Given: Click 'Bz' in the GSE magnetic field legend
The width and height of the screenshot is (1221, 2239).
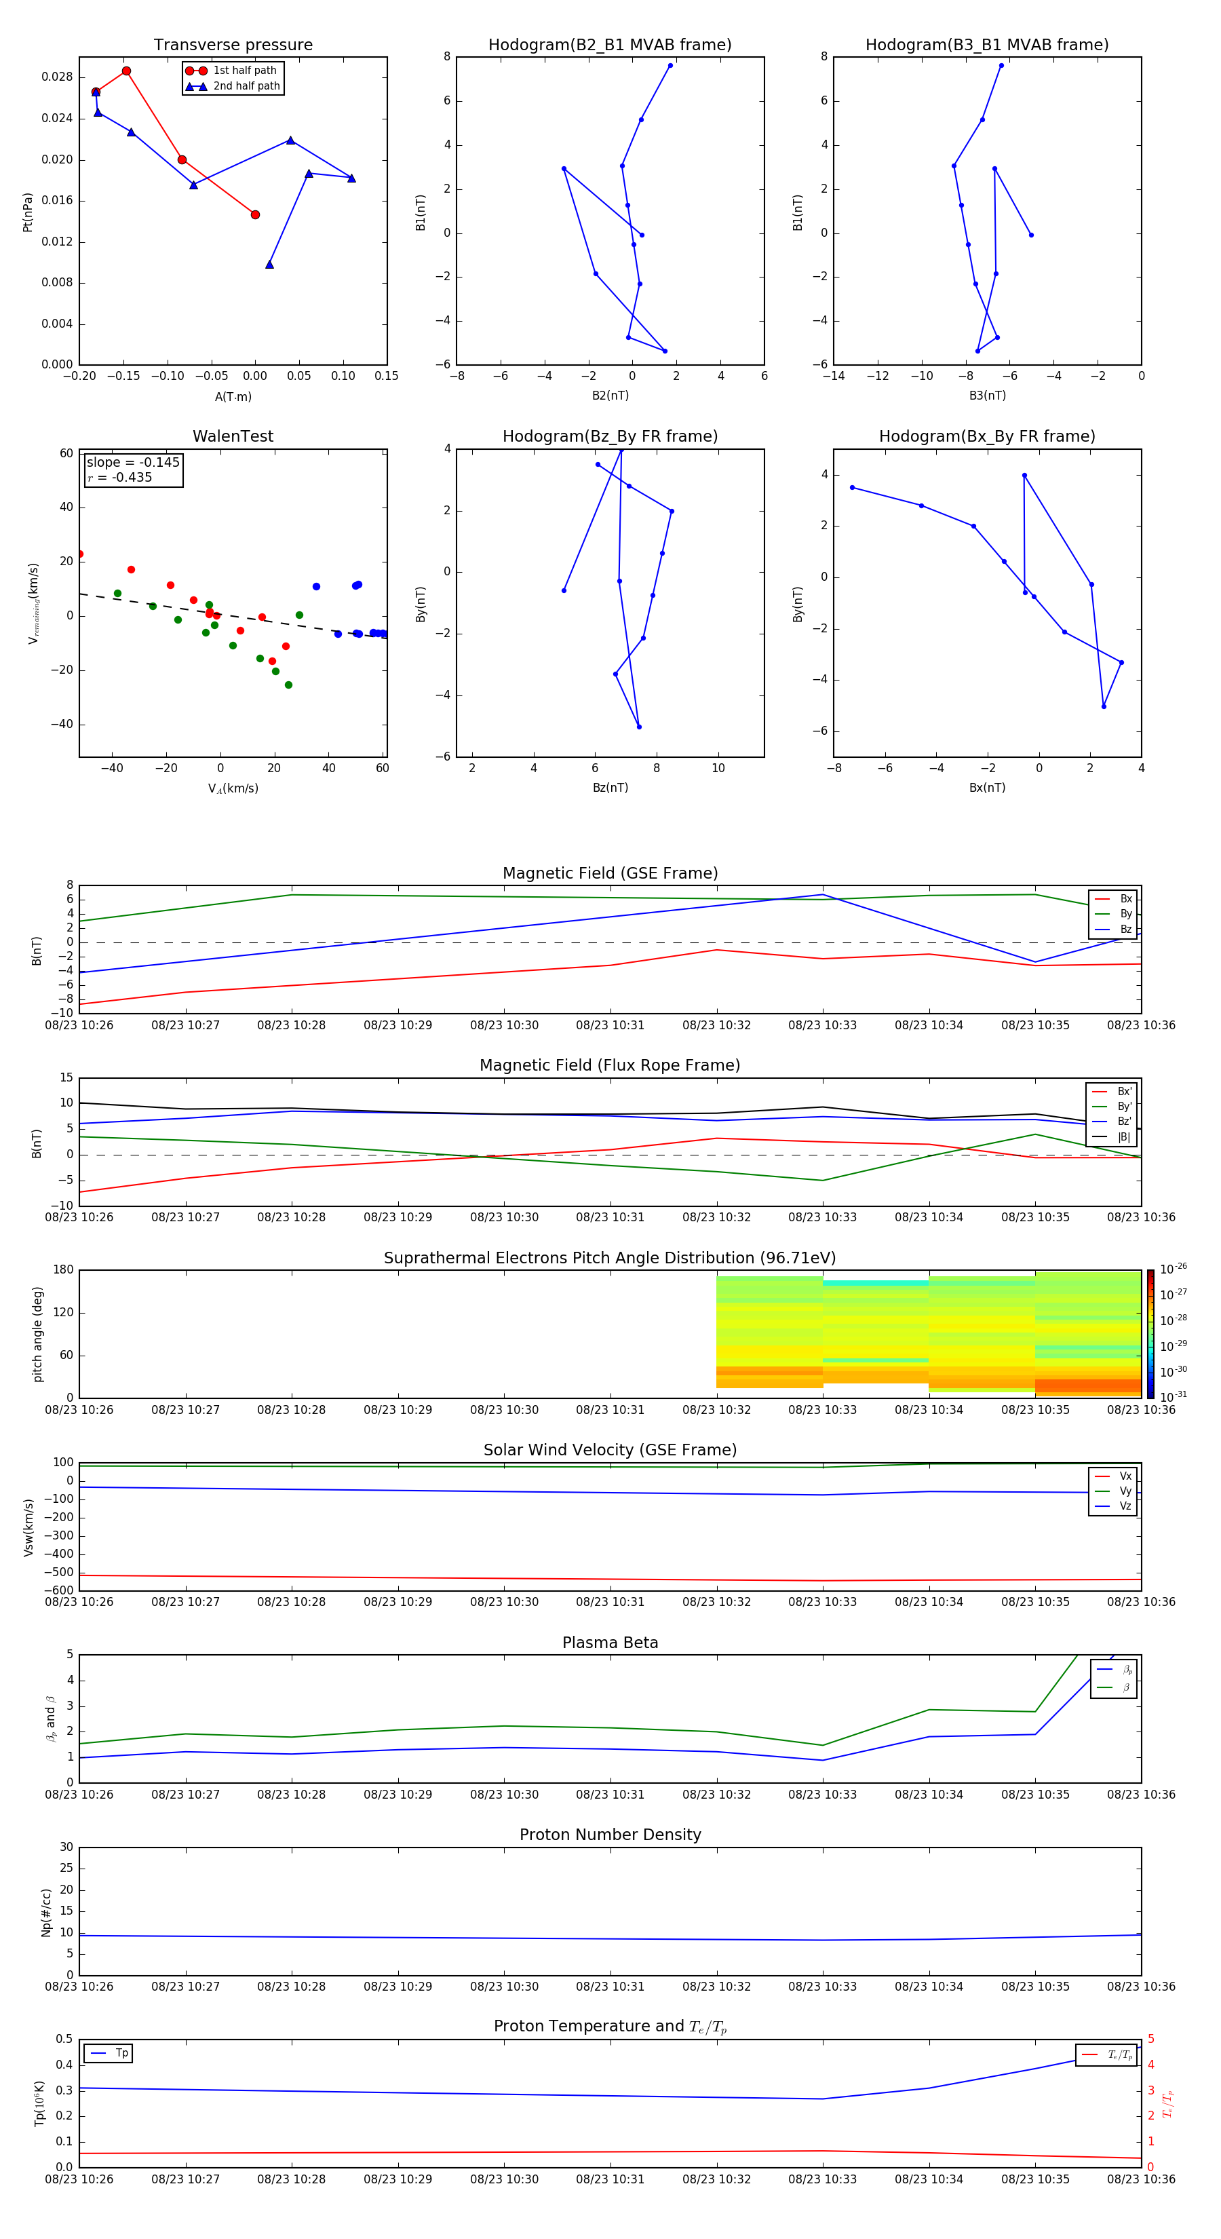Looking at the screenshot, I should (1126, 929).
